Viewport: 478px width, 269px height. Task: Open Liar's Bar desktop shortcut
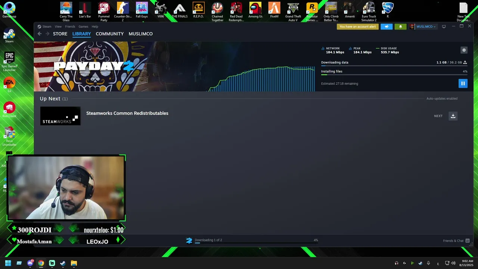85,10
